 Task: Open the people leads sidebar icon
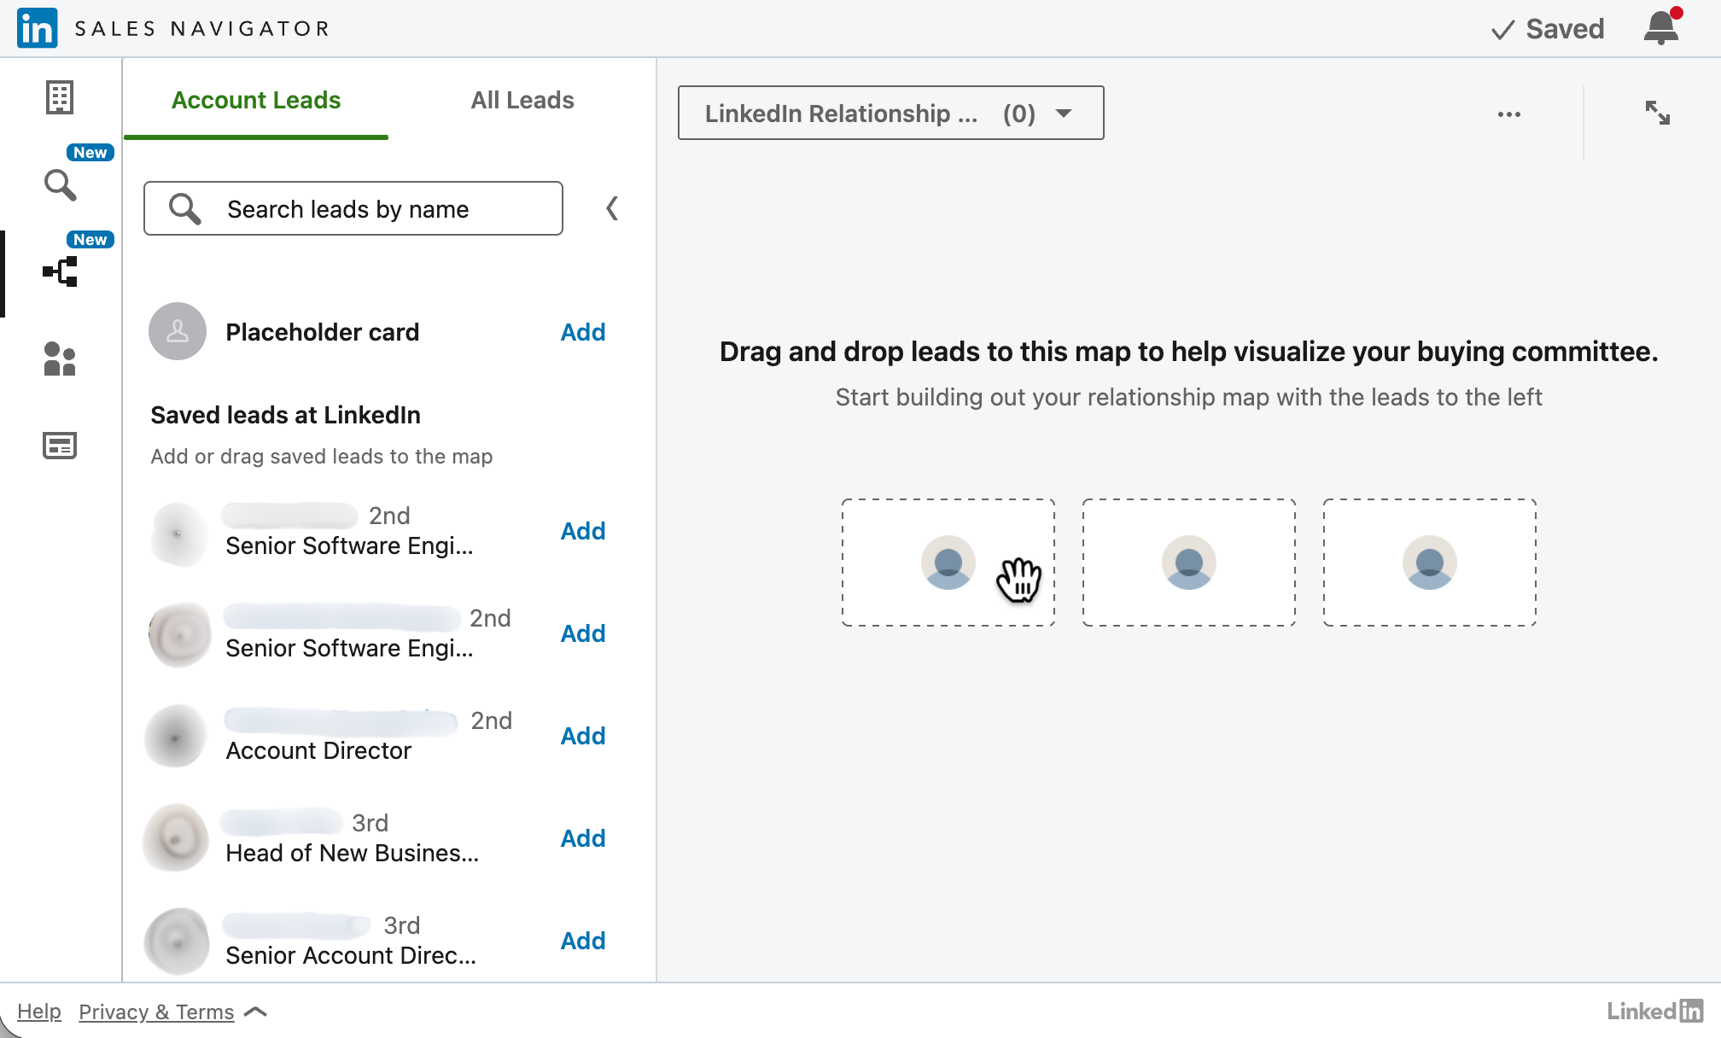(60, 359)
